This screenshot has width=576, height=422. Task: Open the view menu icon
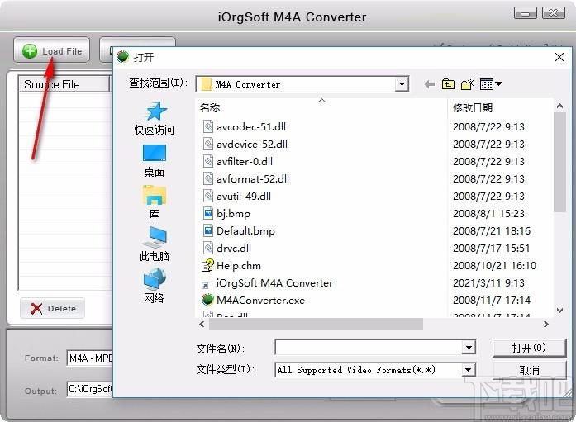coord(491,84)
